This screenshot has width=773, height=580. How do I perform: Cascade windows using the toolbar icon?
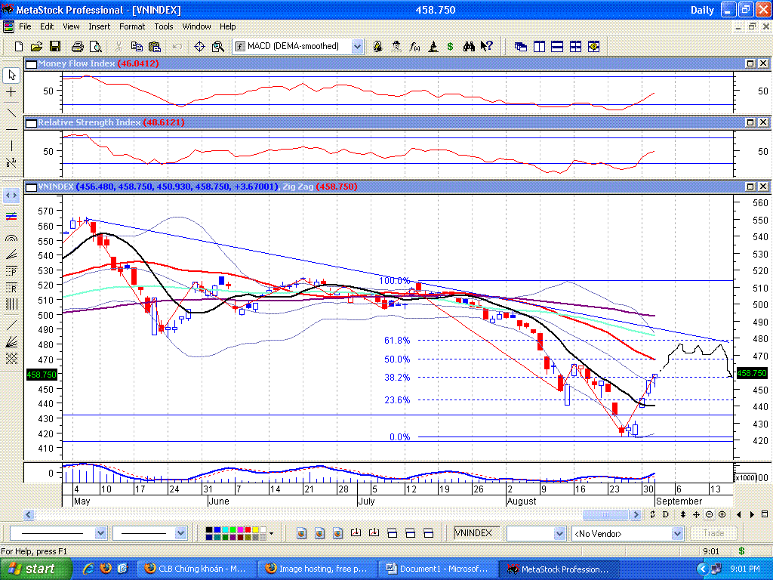pyautogui.click(x=521, y=46)
